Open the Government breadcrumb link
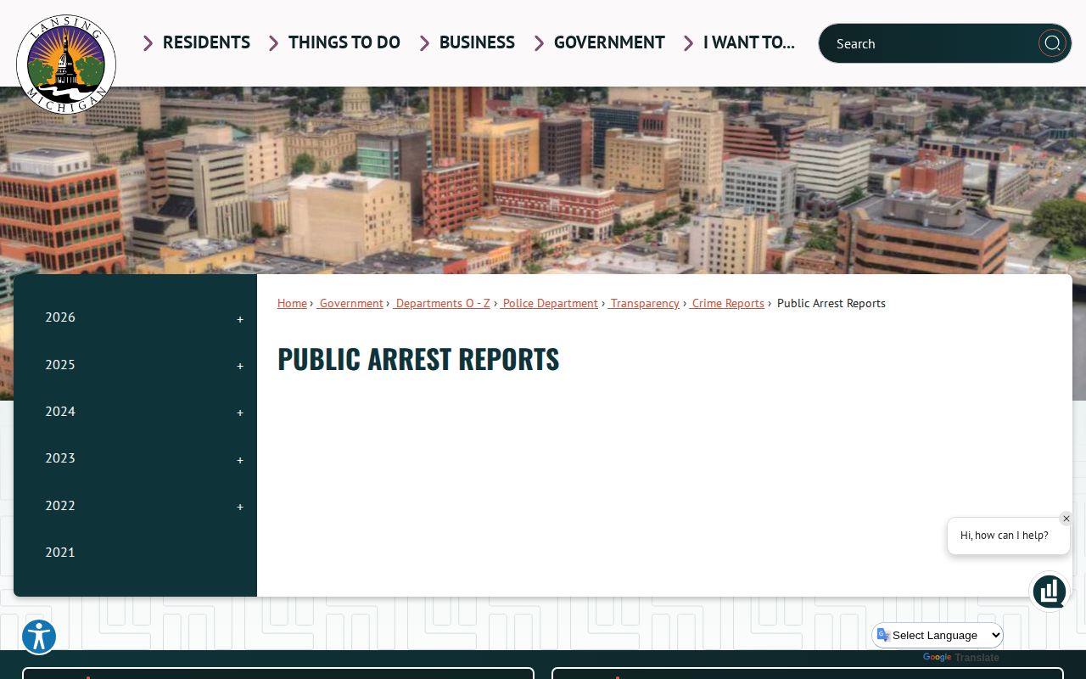Viewport: 1086px width, 679px height. tap(350, 303)
